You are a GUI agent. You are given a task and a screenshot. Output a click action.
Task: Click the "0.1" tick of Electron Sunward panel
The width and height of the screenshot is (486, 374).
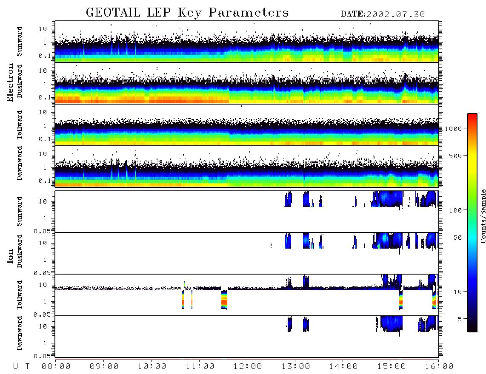[45, 56]
